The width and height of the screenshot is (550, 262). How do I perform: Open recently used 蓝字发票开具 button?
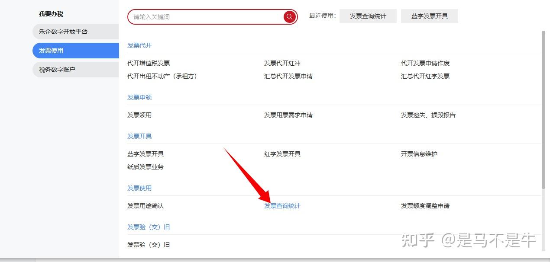(x=429, y=16)
